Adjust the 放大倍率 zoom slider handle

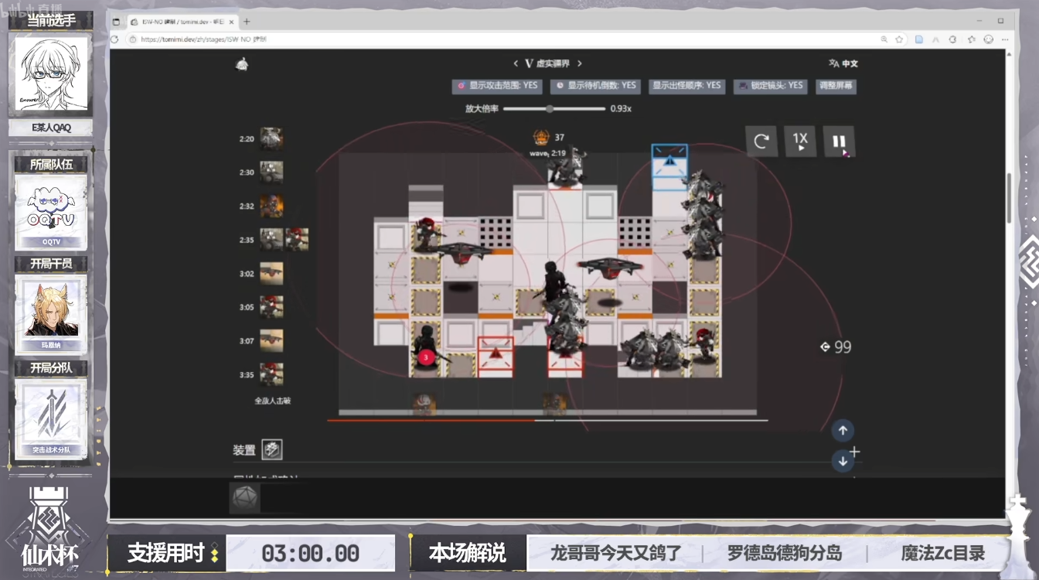coord(550,109)
